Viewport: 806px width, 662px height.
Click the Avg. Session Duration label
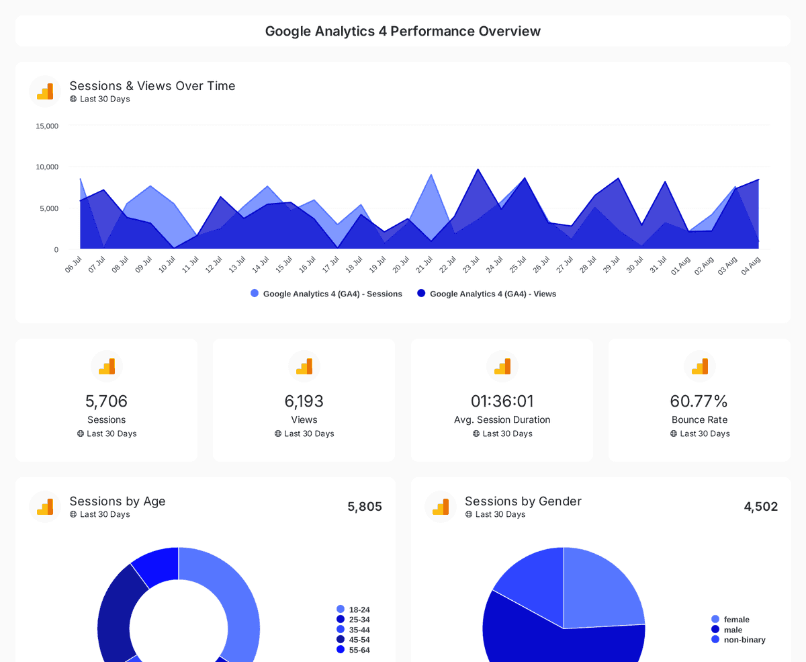click(502, 419)
